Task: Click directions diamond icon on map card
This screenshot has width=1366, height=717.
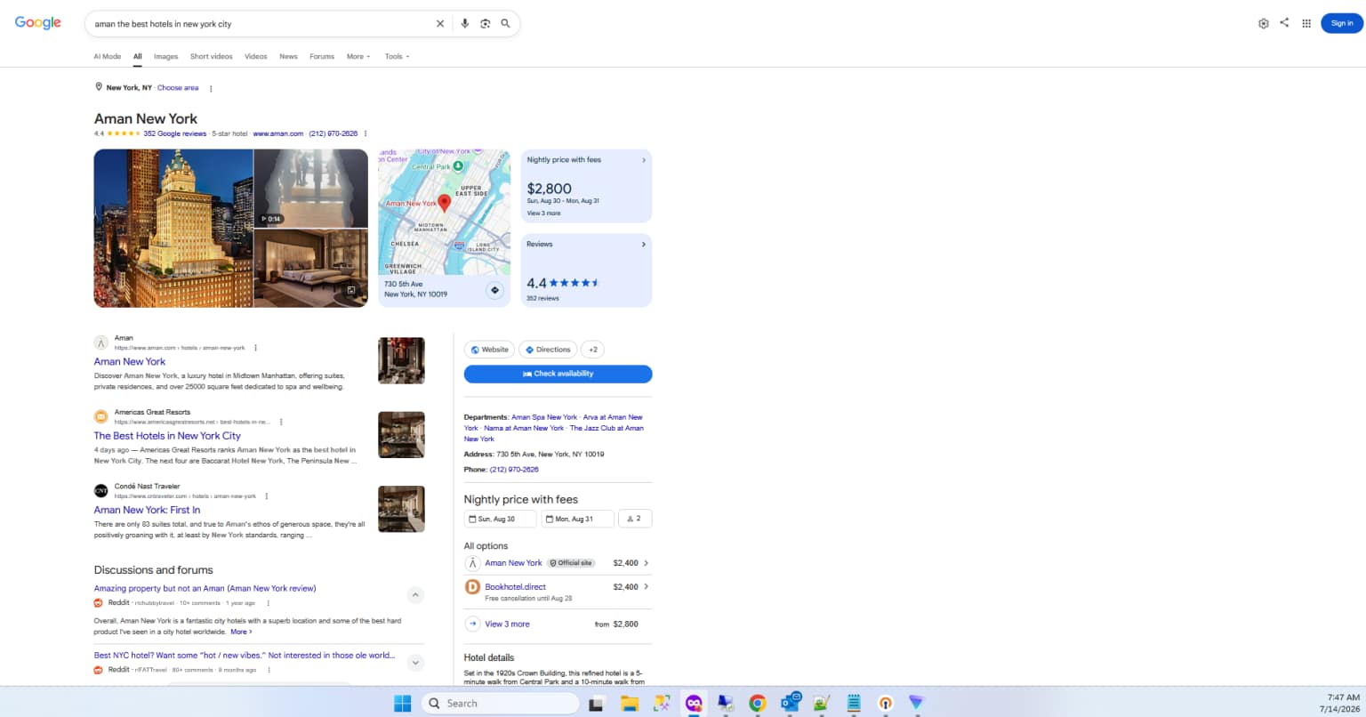Action: click(x=495, y=290)
